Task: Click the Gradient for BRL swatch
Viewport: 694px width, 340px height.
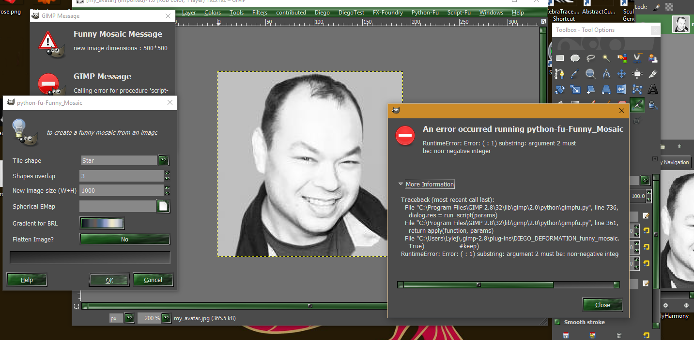Action: [x=102, y=223]
